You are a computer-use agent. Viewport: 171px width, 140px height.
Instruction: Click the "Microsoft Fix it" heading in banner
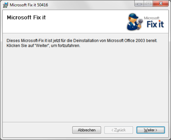26,17
